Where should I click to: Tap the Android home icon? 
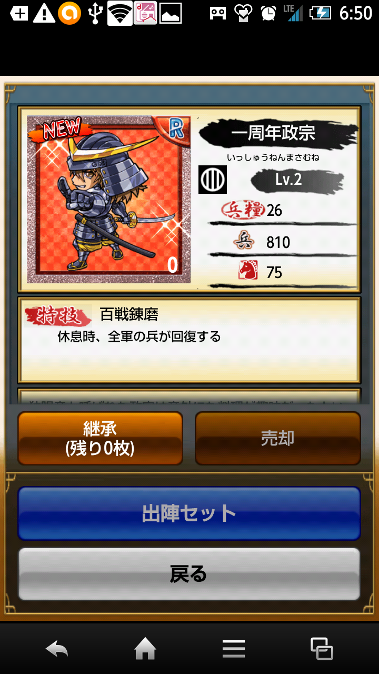click(145, 648)
